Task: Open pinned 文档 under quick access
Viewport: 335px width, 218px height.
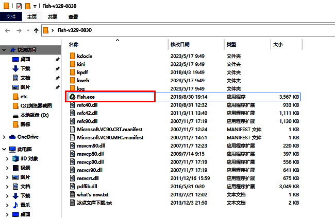Action: [x=25, y=78]
